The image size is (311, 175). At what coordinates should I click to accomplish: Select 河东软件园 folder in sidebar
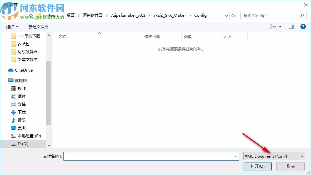point(24,52)
